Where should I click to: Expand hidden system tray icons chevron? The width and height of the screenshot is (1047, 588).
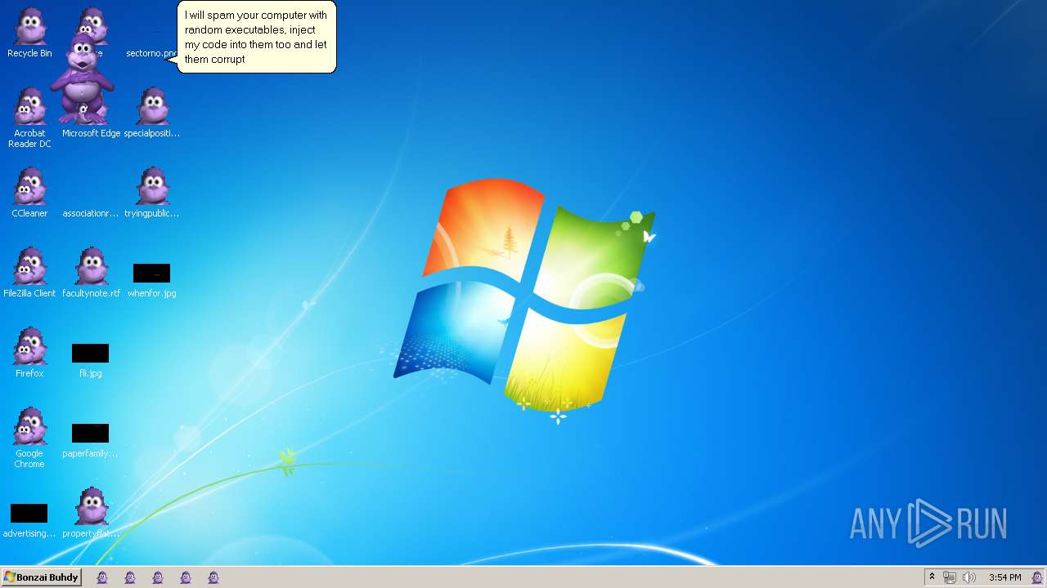click(x=932, y=577)
